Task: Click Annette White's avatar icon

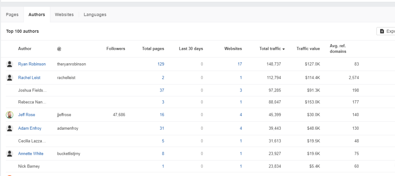Action: (x=10, y=154)
